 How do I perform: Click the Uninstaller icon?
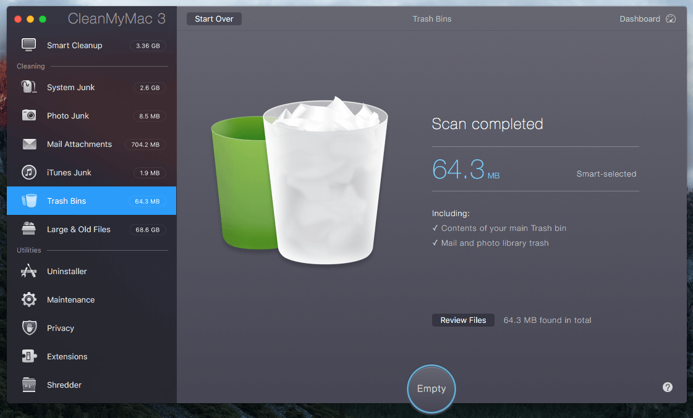pyautogui.click(x=28, y=271)
